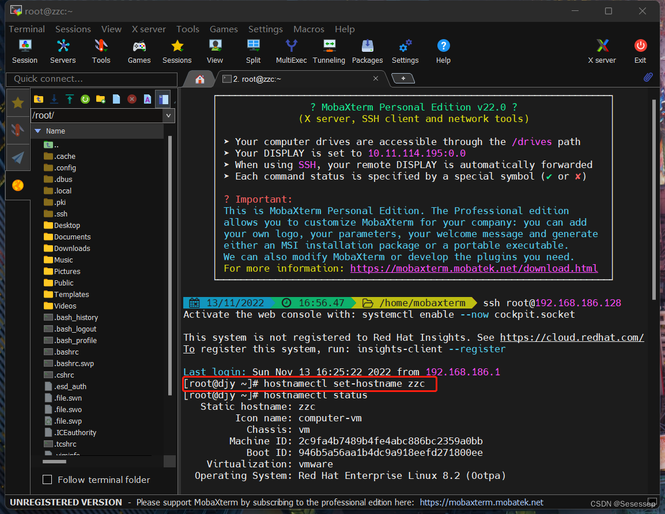This screenshot has width=665, height=514.
Task: Open the Sessions star icon
Action: (x=177, y=51)
